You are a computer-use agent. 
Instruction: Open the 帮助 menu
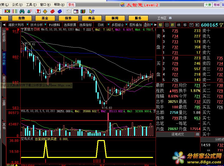[59, 5]
